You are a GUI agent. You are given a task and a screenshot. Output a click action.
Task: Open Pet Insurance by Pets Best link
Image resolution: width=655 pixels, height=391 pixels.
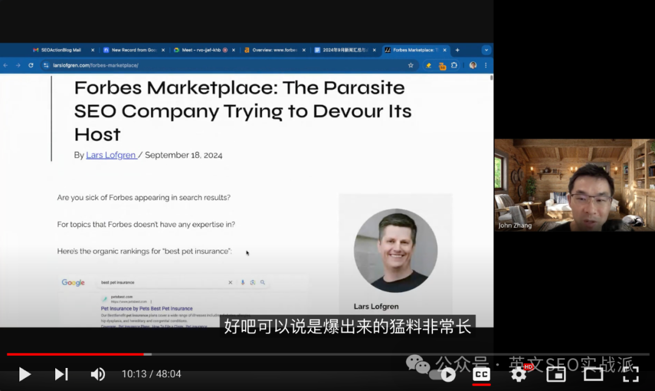click(x=147, y=309)
